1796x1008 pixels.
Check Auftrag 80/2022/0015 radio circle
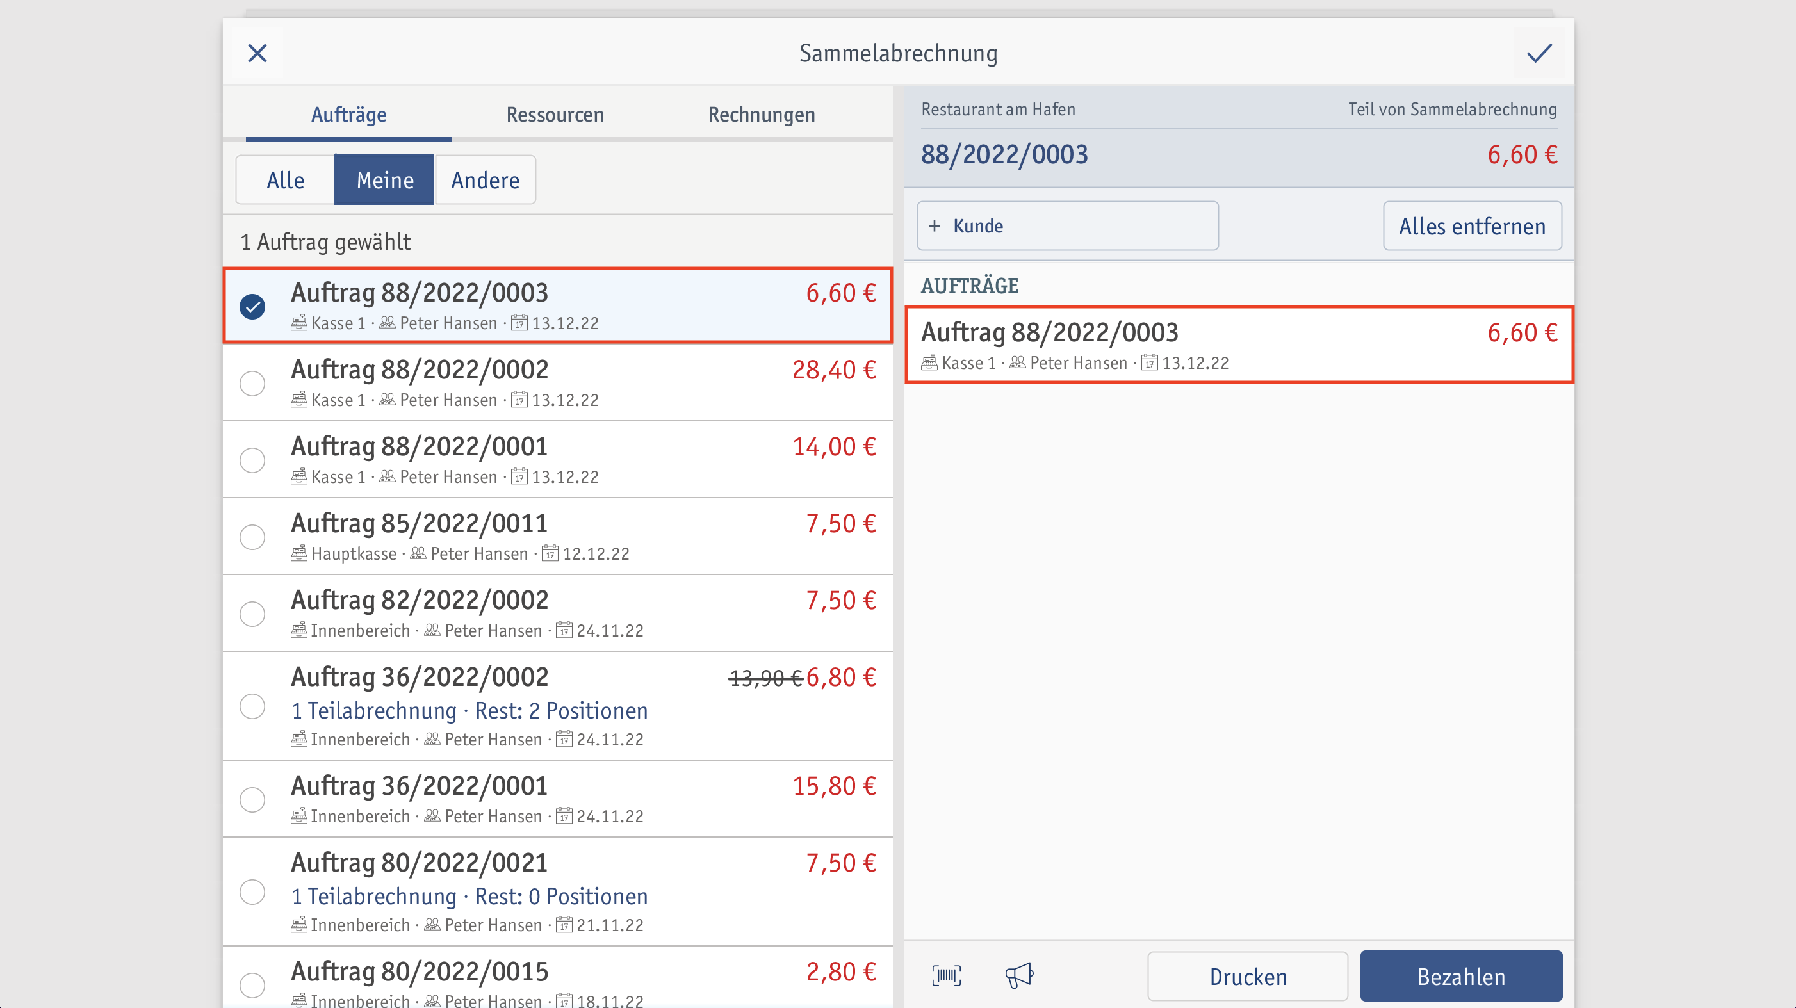tap(252, 984)
